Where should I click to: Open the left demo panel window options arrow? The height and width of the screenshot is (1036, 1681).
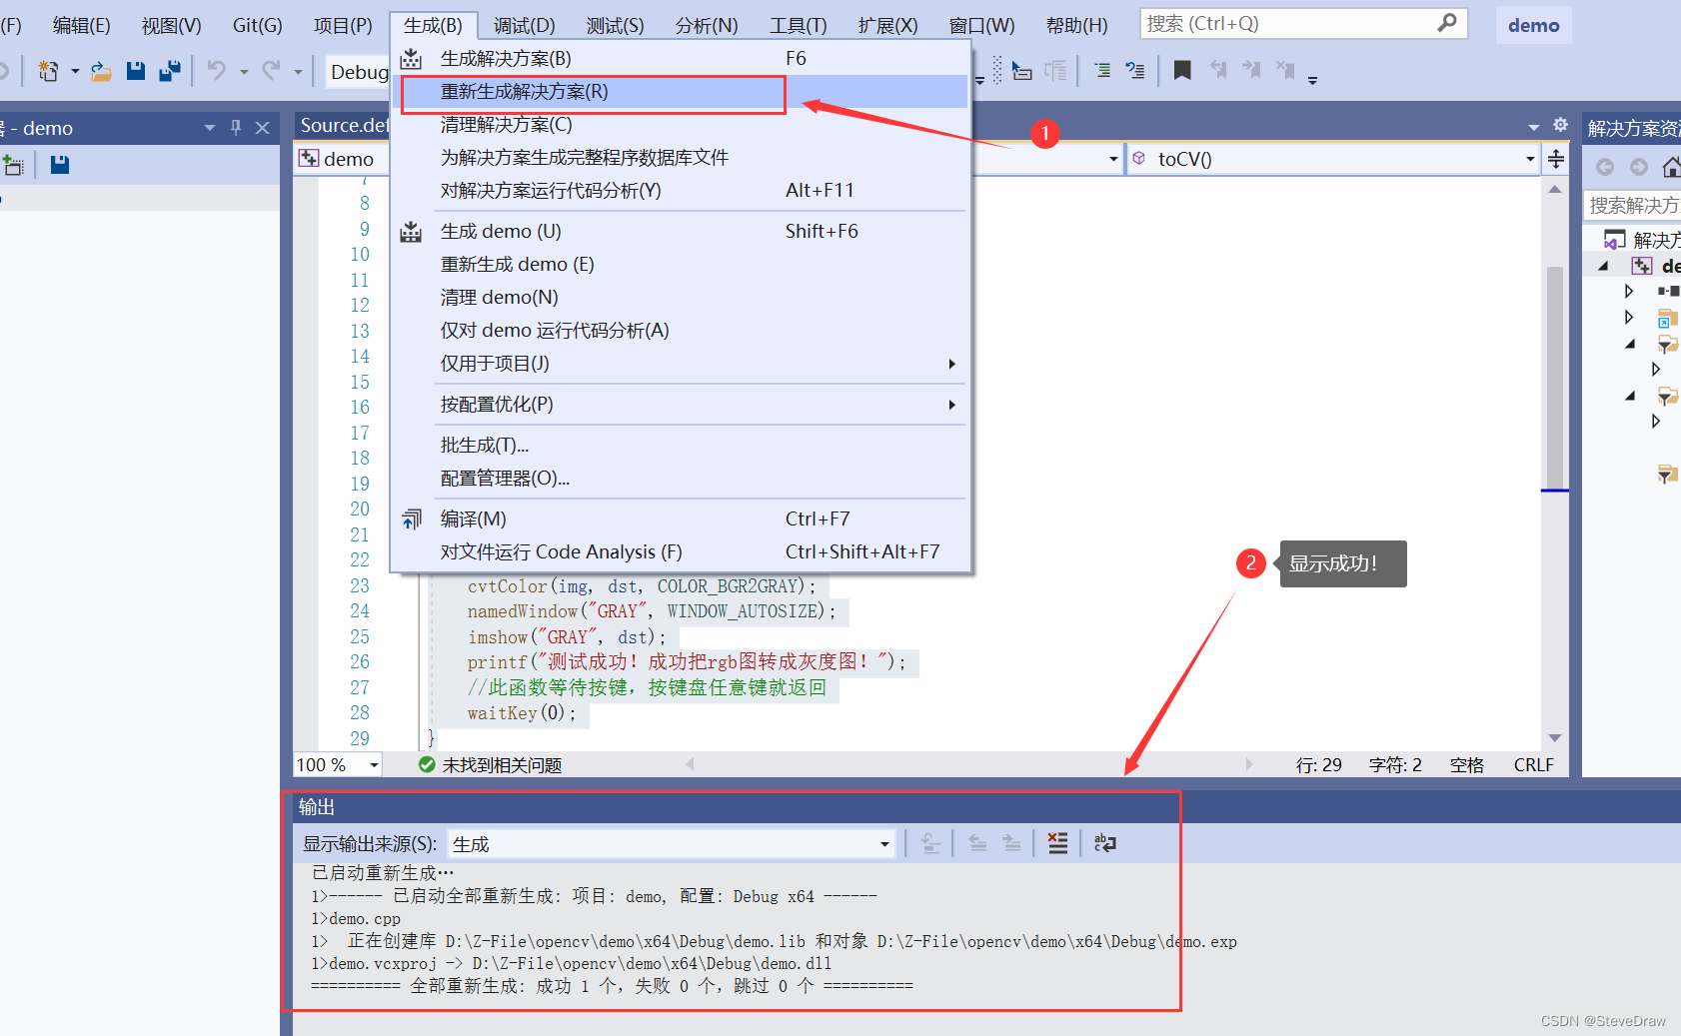click(210, 128)
